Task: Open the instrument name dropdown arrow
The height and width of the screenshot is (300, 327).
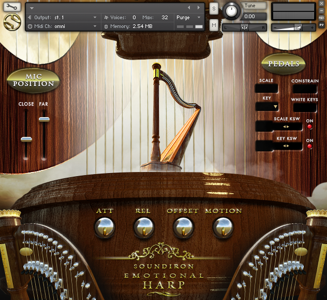Action: click(x=32, y=8)
